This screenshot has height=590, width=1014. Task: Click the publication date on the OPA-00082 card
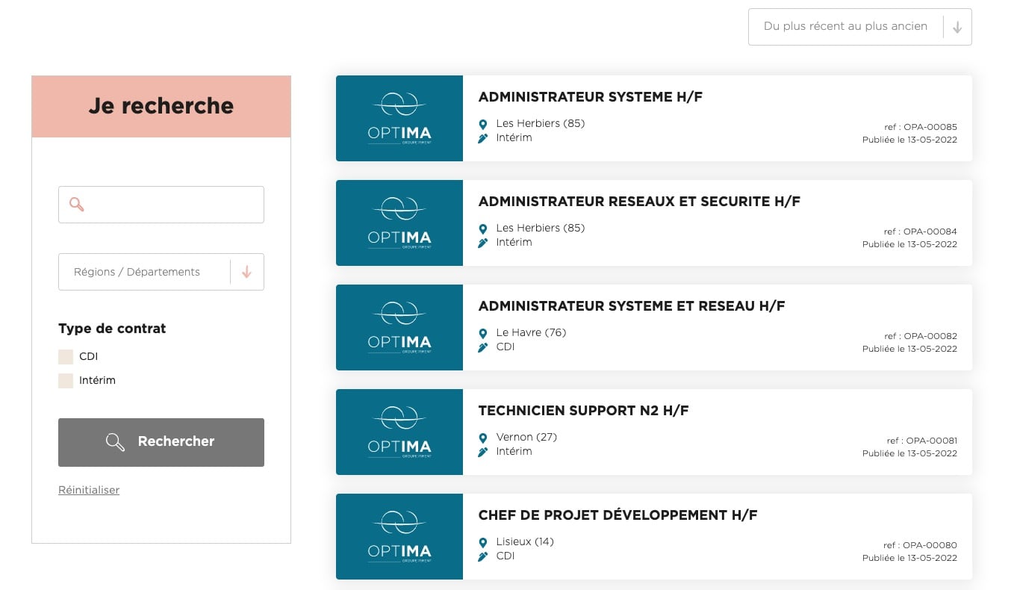pos(909,349)
